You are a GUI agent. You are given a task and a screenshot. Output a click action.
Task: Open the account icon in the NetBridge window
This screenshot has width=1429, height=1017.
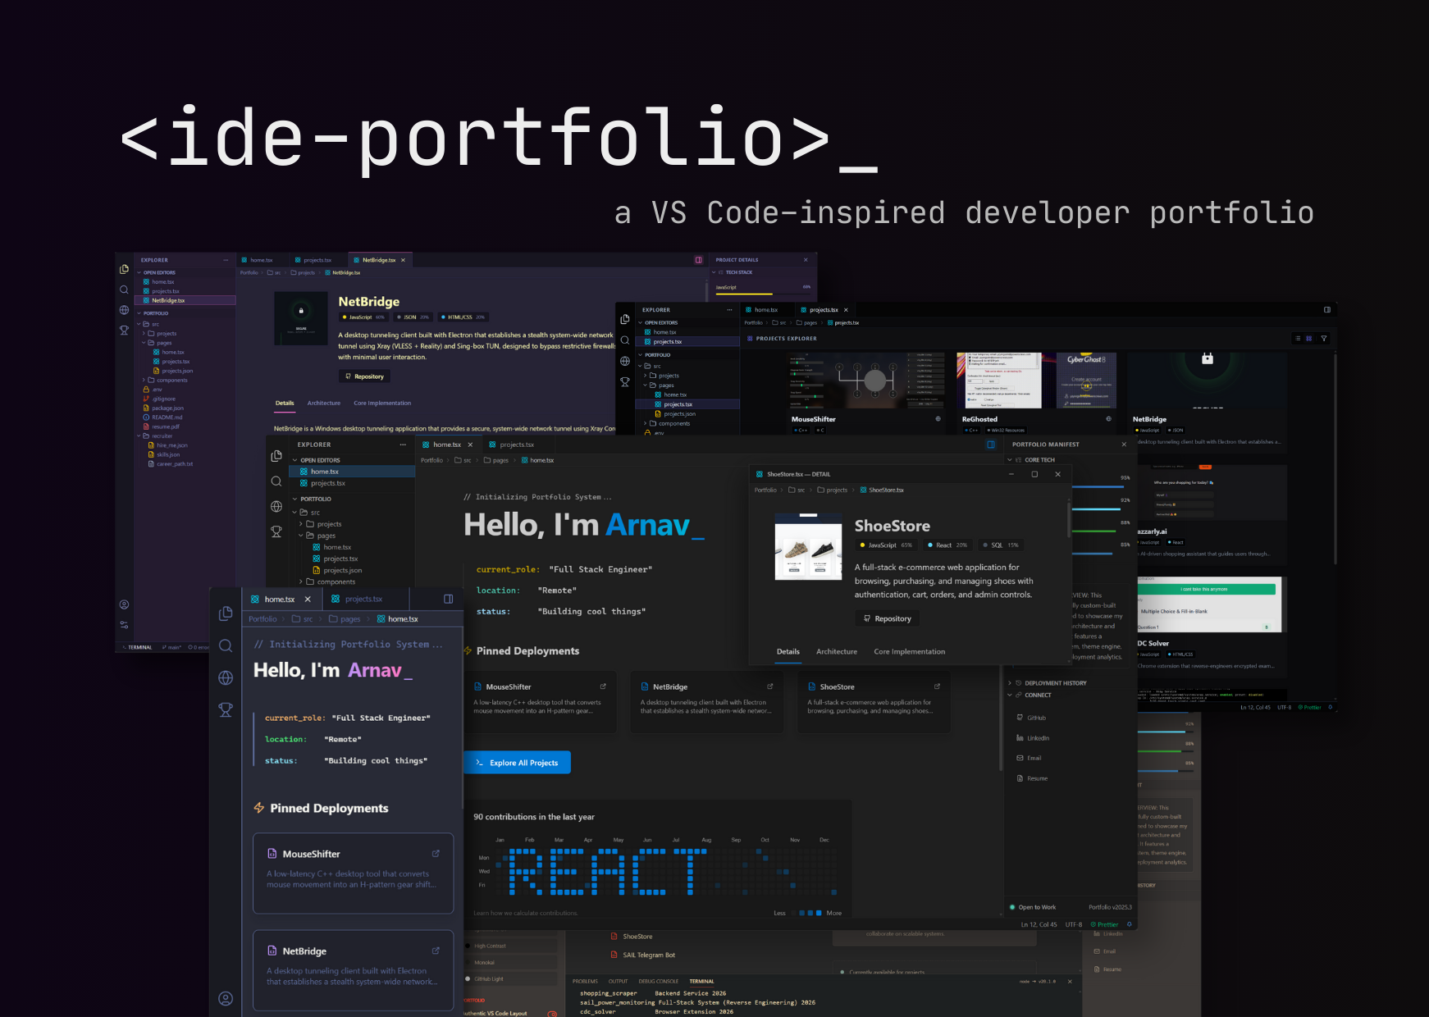click(124, 604)
